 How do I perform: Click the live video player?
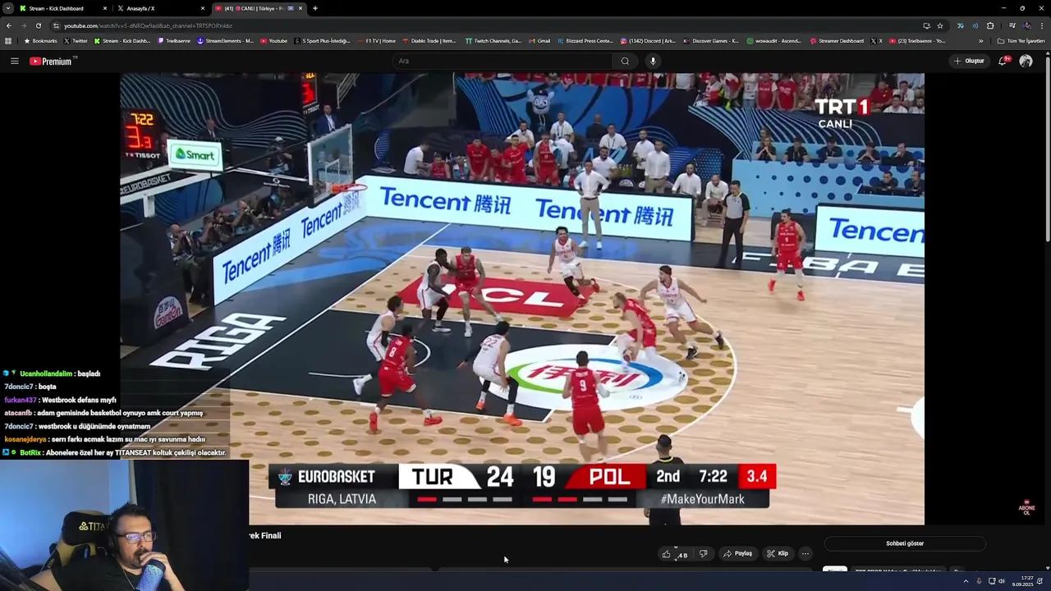[522, 299]
